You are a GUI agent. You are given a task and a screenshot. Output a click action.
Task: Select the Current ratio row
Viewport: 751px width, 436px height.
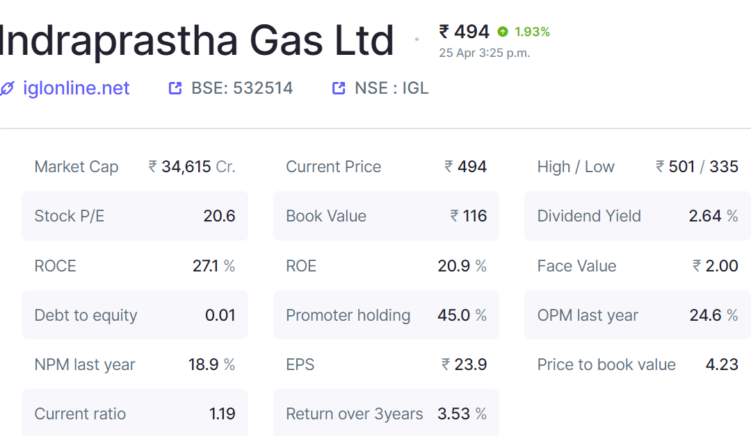pos(135,414)
